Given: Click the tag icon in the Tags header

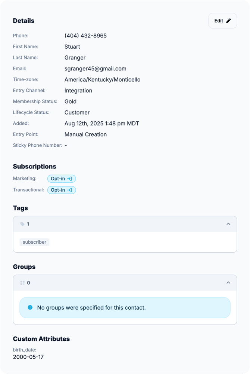Looking at the screenshot, I should coord(22,224).
